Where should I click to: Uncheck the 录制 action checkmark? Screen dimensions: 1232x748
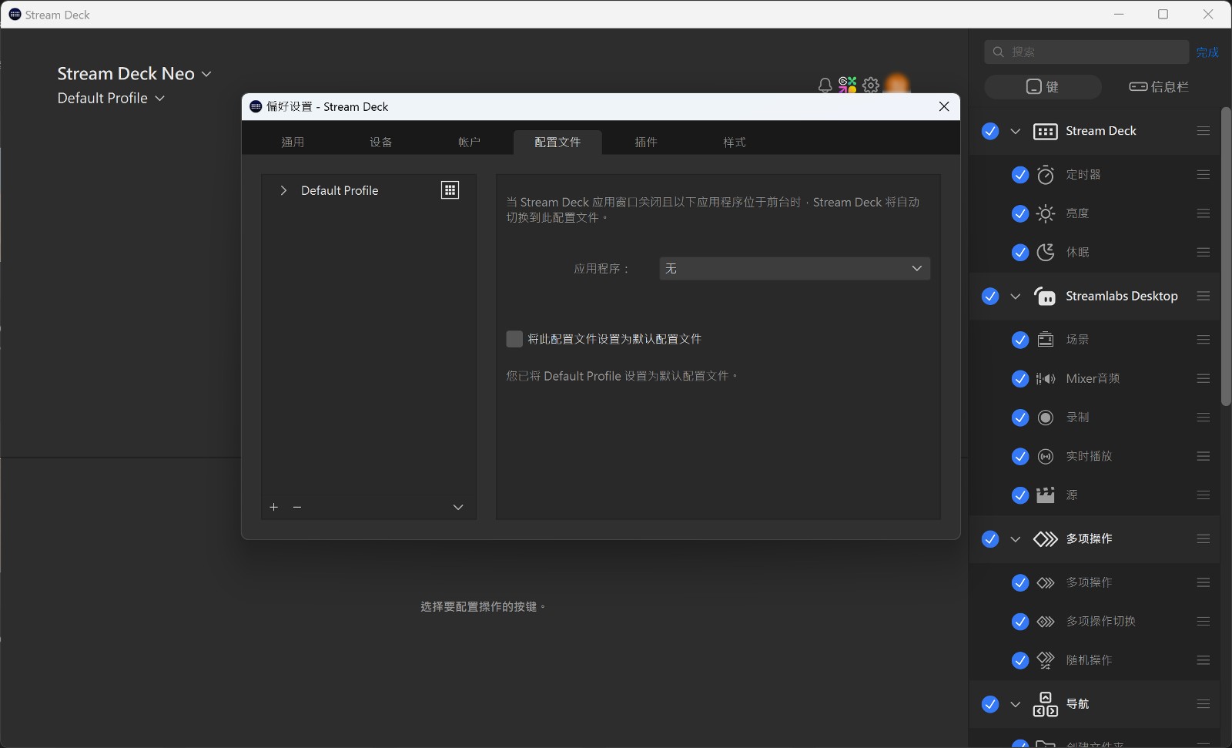click(1019, 418)
